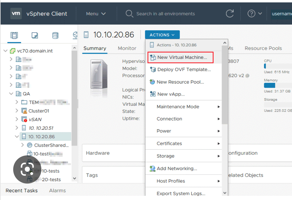Click the search magnifier icon
Screen dimensions: 292x200
coord(129,13)
